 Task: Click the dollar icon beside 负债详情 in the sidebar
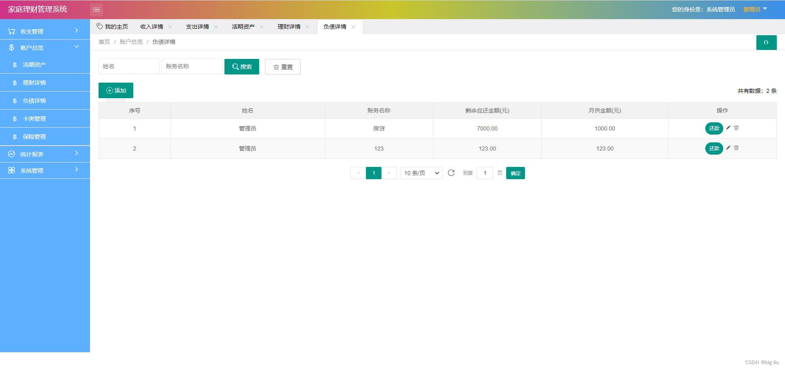point(15,101)
